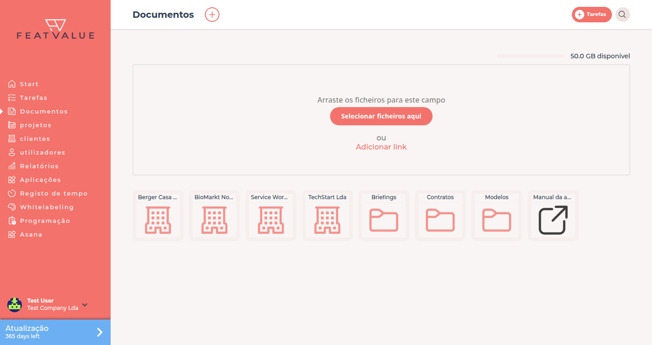Open Whitelabeling menu item
This screenshot has height=345, width=652.
[47, 207]
